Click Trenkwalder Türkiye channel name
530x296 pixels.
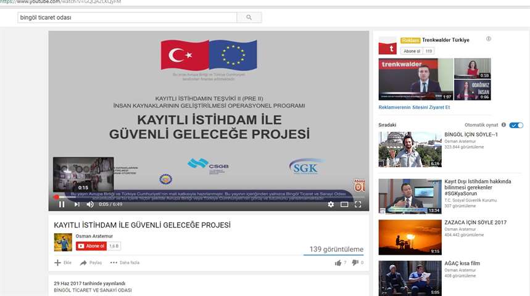point(445,40)
